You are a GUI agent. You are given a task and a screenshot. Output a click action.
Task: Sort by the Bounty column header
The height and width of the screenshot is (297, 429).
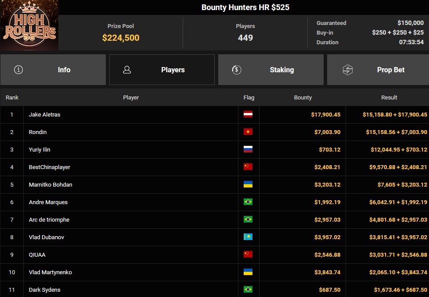(303, 97)
